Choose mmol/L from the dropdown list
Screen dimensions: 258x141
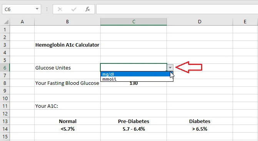coord(137,79)
